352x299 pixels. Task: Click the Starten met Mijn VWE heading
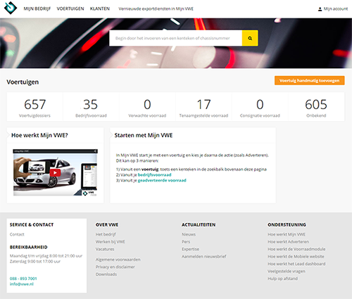pyautogui.click(x=144, y=135)
